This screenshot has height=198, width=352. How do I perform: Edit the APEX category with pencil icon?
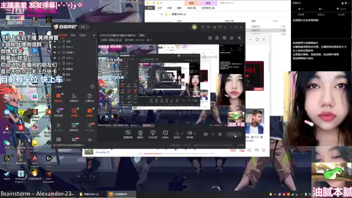120,40
